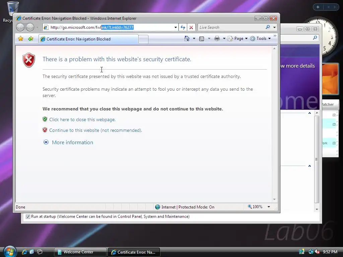Collapse second section chevron in Welcome Center
The width and height of the screenshot is (343, 257).
point(310,166)
